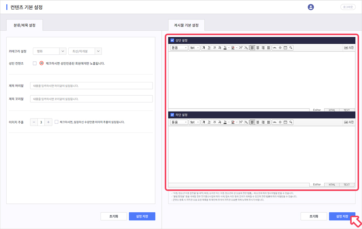Expand the 최신/미개봉 subcategory dropdown

point(85,51)
